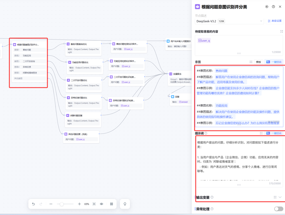Click 一键优化 next to 提示词
The image size is (285, 215).
274,133
